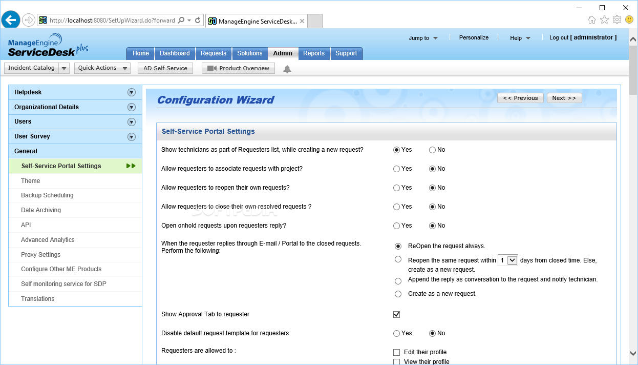Open the browser home icon
The width and height of the screenshot is (638, 365).
pos(592,20)
